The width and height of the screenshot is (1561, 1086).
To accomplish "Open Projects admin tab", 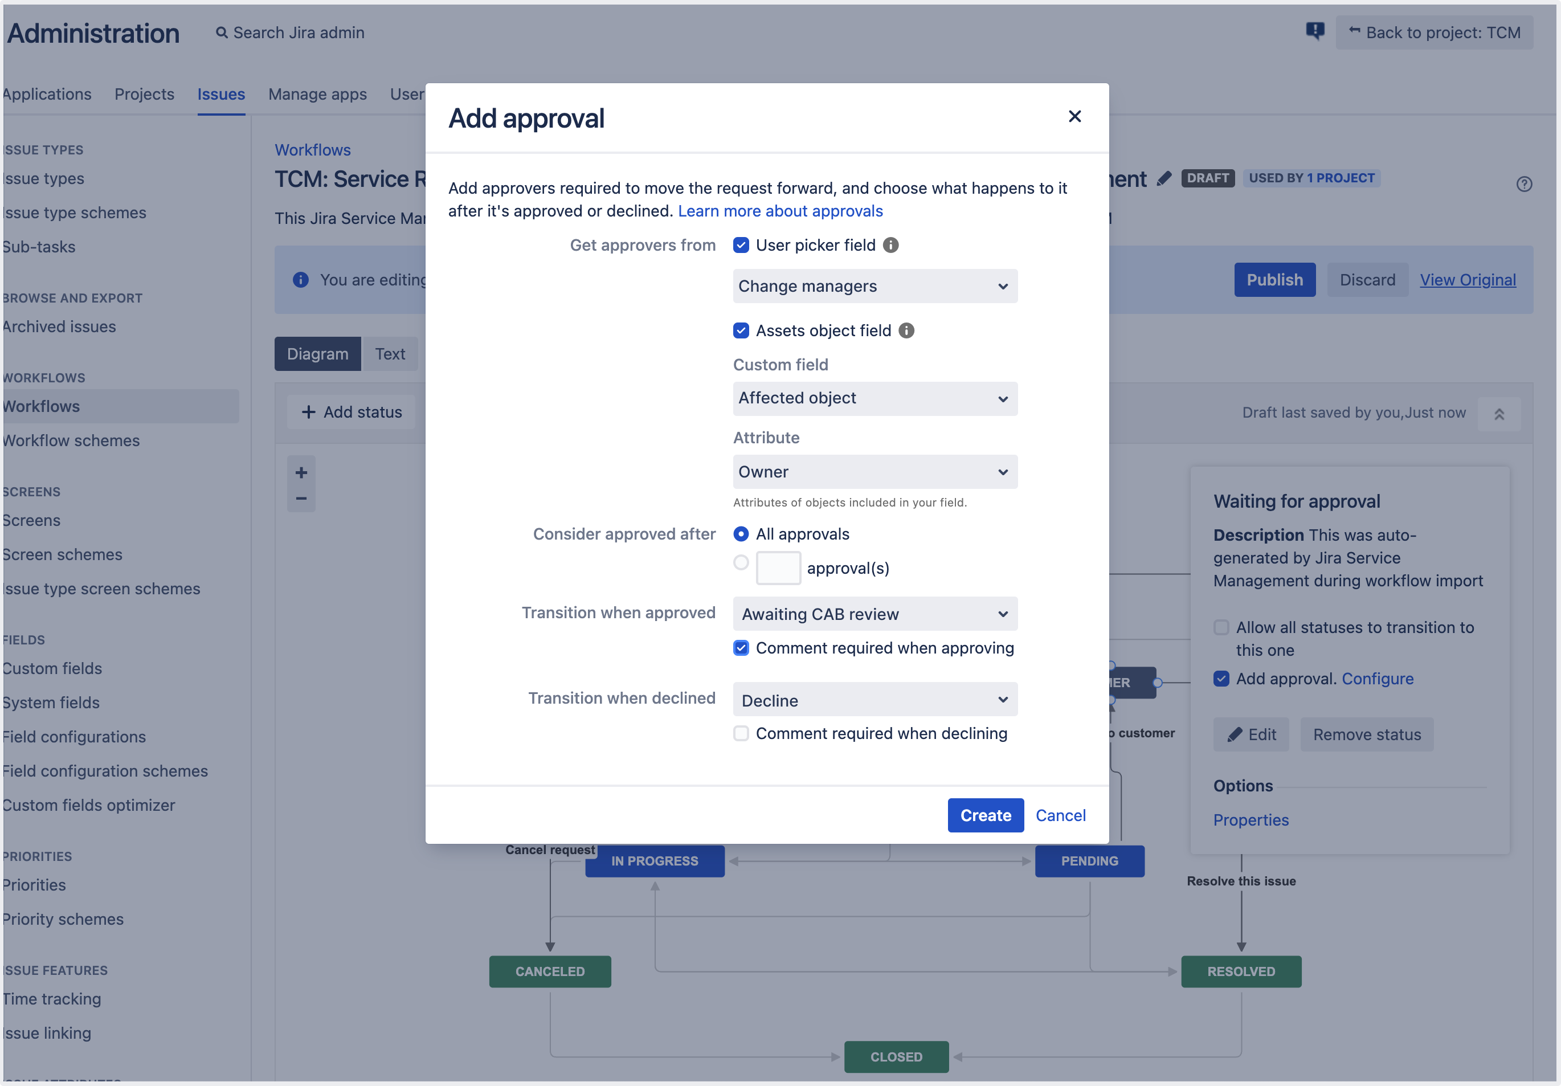I will click(x=144, y=94).
